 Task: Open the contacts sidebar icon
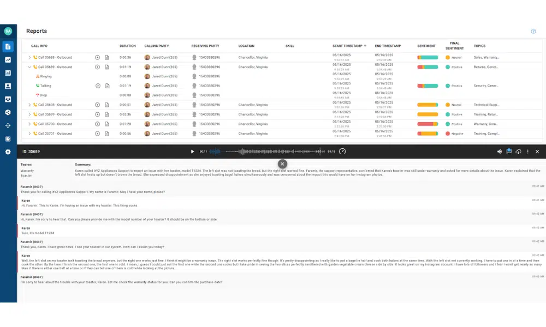8,86
